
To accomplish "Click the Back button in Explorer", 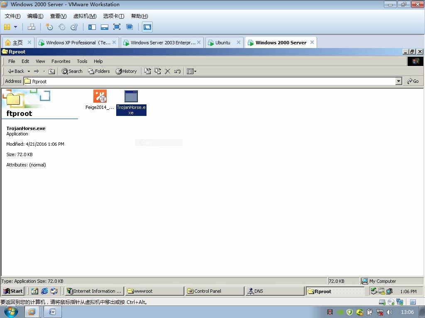I will point(16,71).
